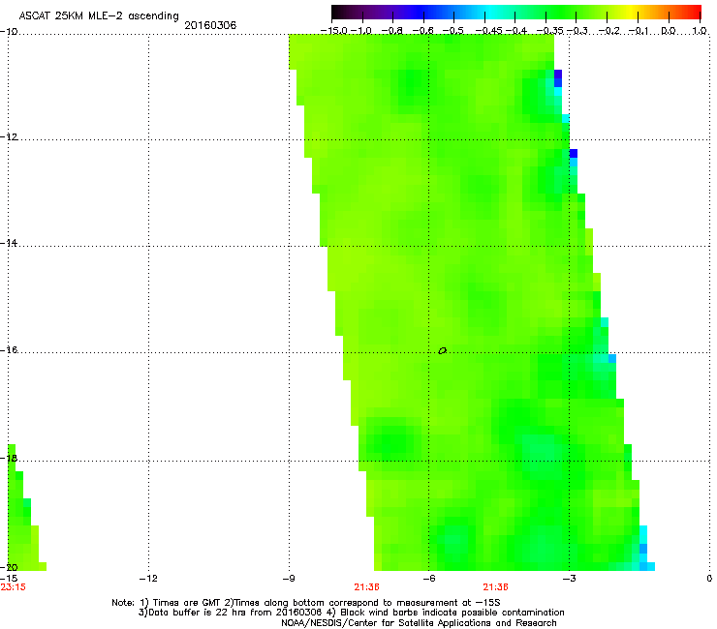Image resolution: width=717 pixels, height=629 pixels.
Task: Click the -20 latitude axis label
Action: coord(9,567)
